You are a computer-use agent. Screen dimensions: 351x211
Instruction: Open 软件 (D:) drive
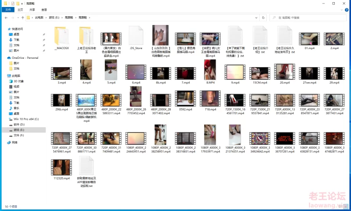click(19, 125)
